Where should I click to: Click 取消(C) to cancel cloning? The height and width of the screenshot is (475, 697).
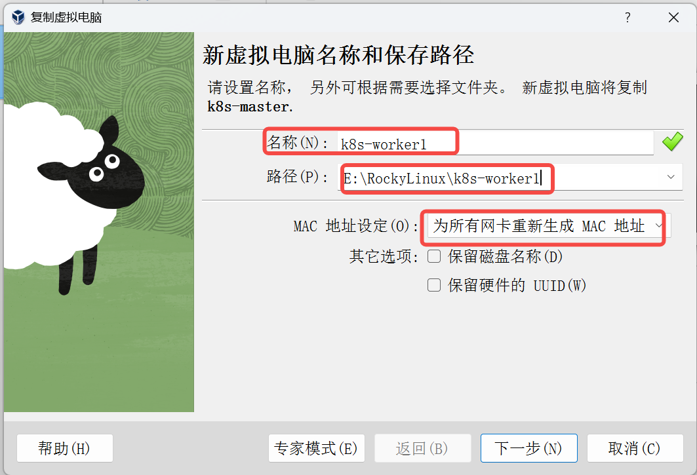[635, 448]
